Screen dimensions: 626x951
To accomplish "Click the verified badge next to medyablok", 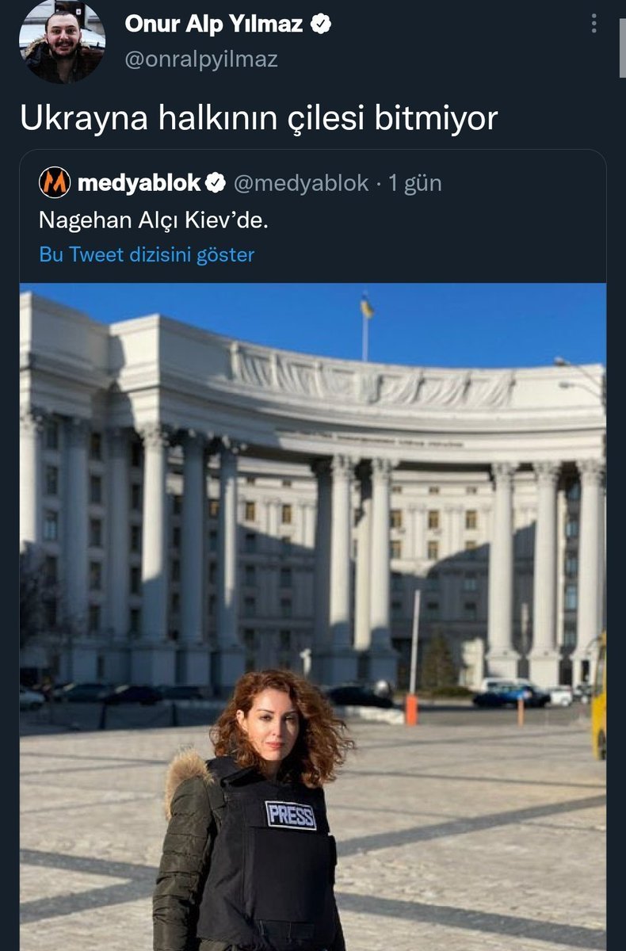I will (x=215, y=183).
